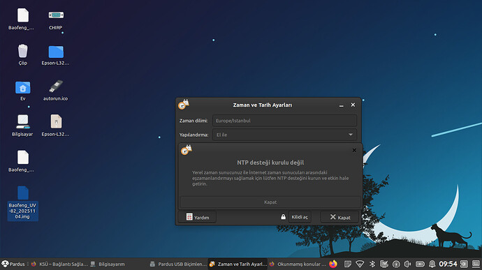The image size is (482, 270).
Task: Open the display check-mark tray icon
Action: [384, 264]
